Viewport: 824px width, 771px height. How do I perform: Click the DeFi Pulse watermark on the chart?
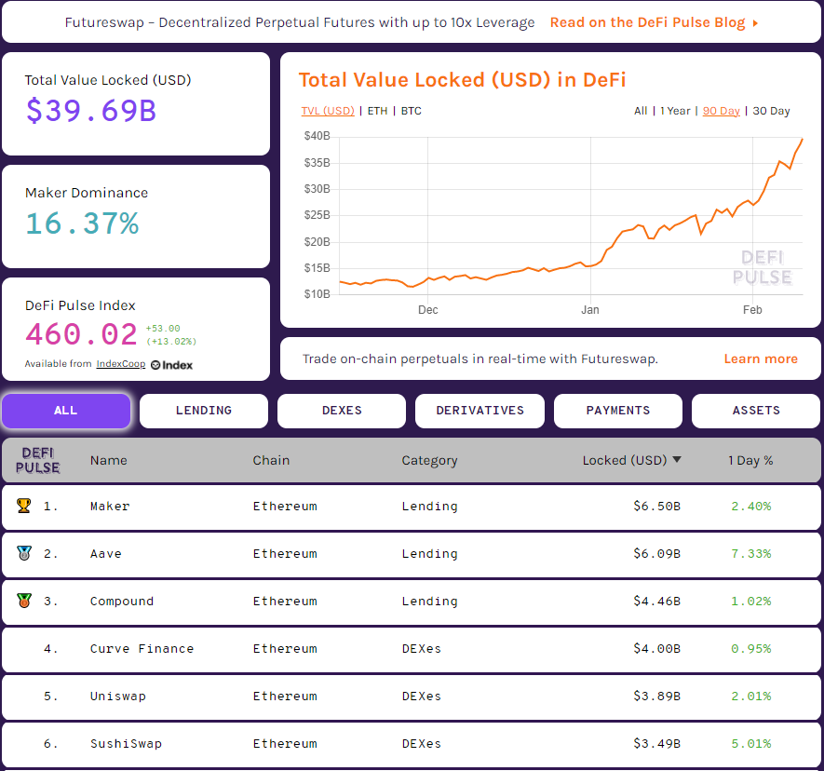coord(762,267)
